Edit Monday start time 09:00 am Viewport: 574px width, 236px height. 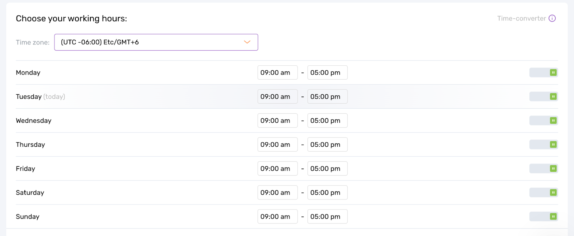[x=278, y=72]
